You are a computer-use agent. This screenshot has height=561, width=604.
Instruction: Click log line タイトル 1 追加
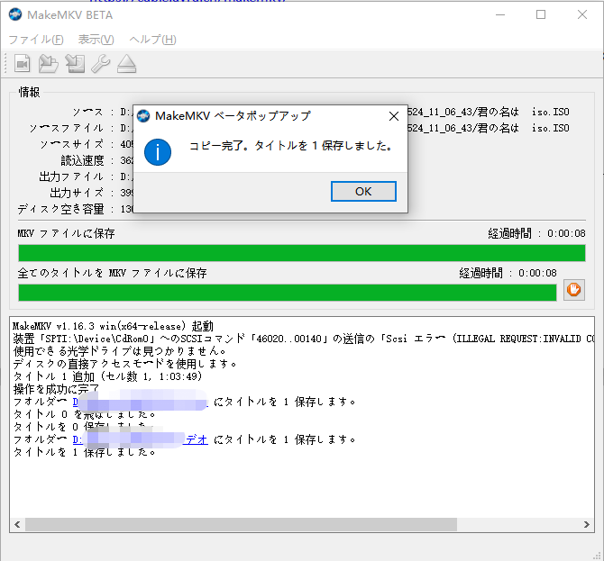[107, 376]
